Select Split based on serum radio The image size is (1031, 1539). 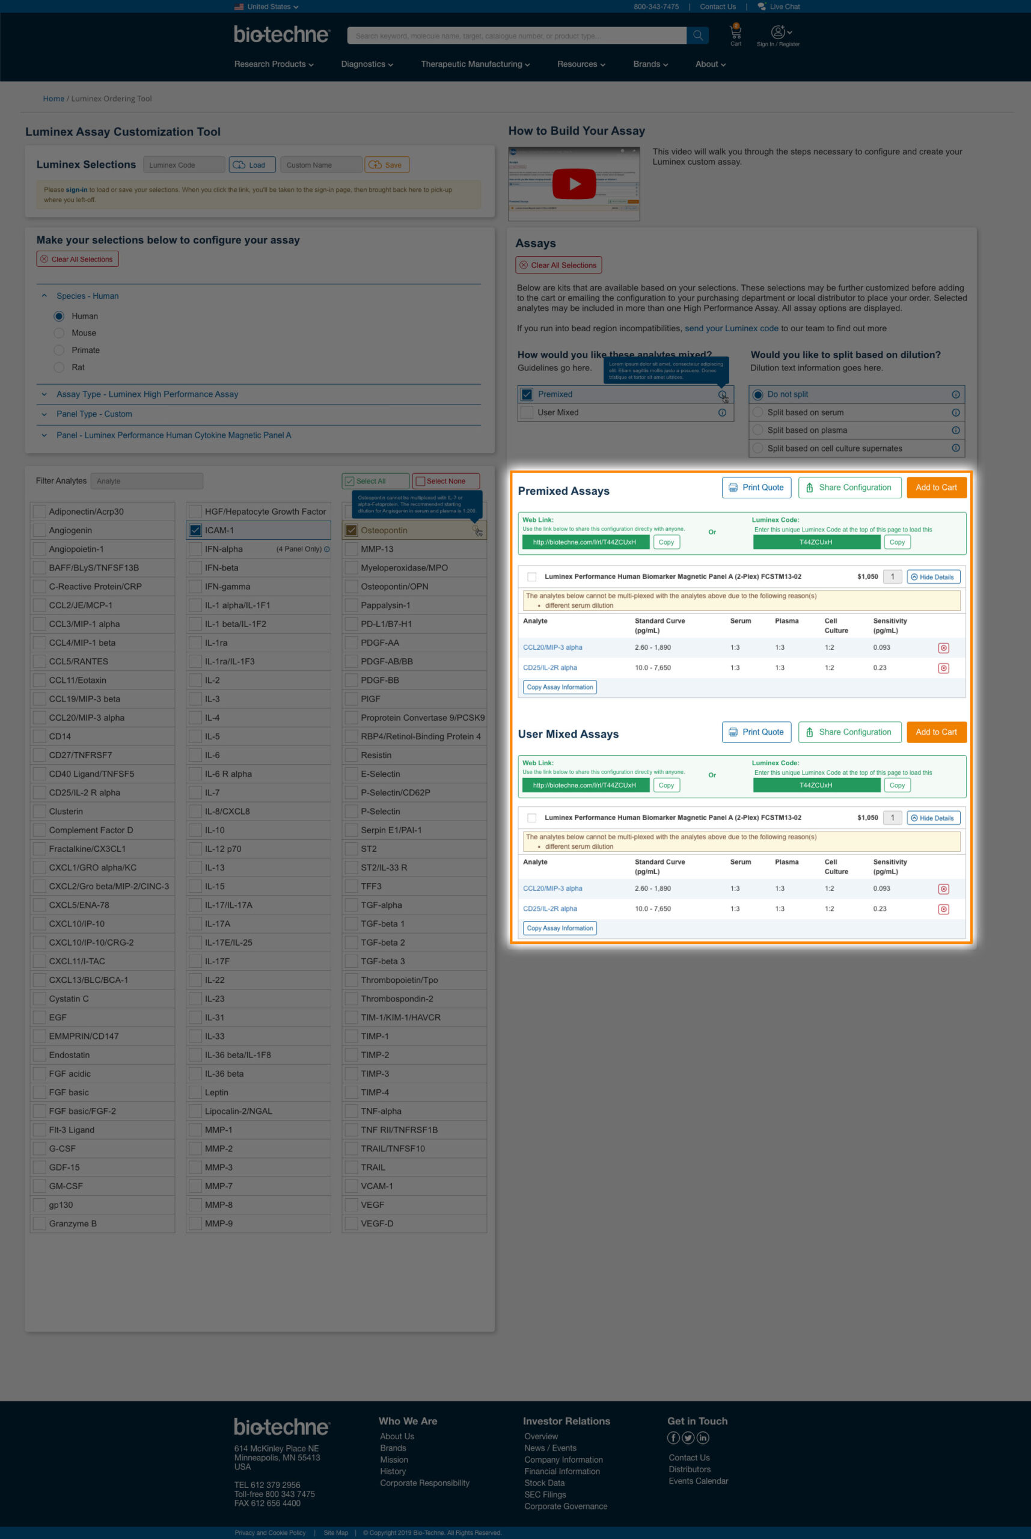tap(757, 412)
